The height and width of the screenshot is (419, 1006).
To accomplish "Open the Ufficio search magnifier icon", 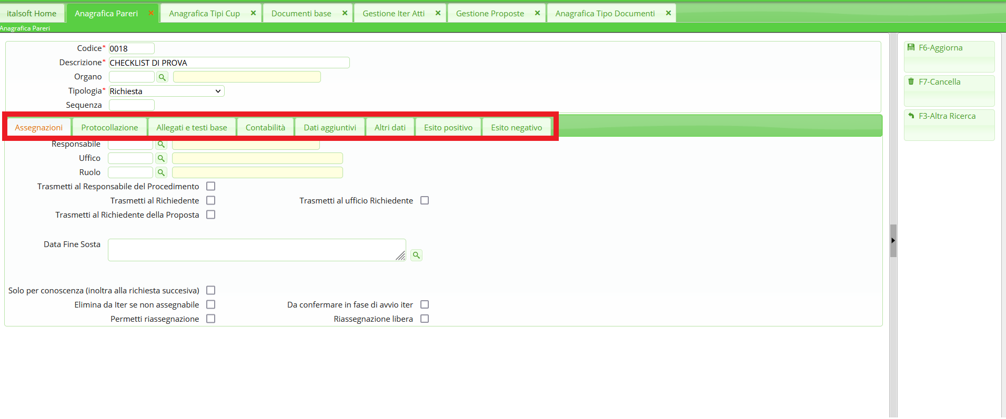I will tap(161, 158).
